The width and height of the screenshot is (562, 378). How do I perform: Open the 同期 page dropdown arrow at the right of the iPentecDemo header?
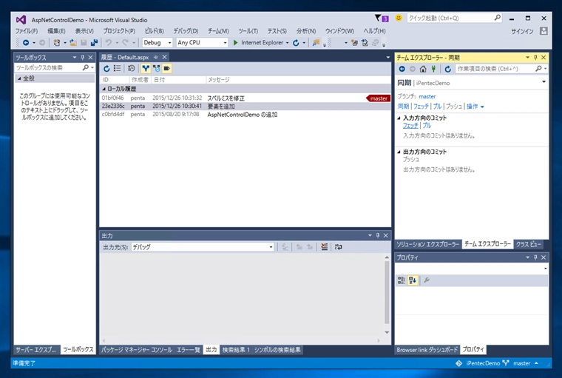[x=544, y=82]
